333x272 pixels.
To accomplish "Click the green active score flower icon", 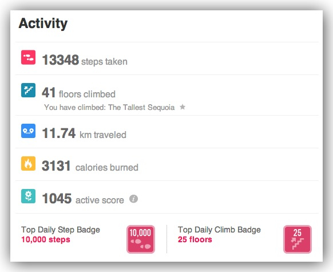I will point(28,196).
